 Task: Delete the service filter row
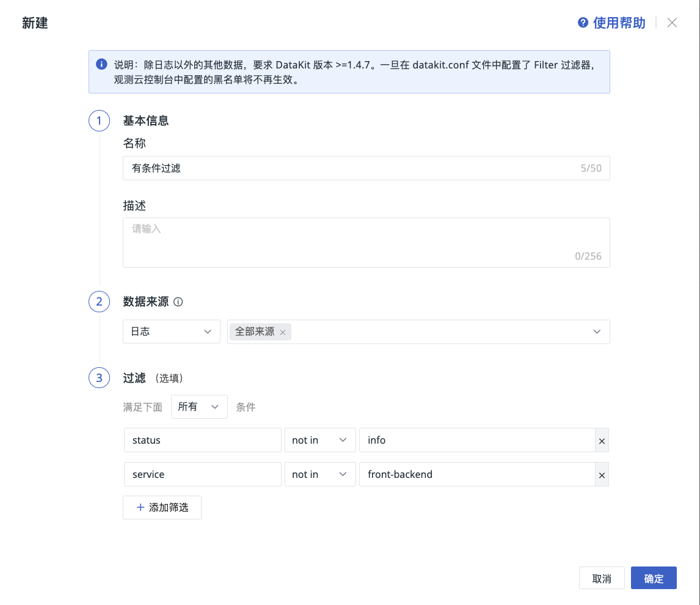(602, 475)
